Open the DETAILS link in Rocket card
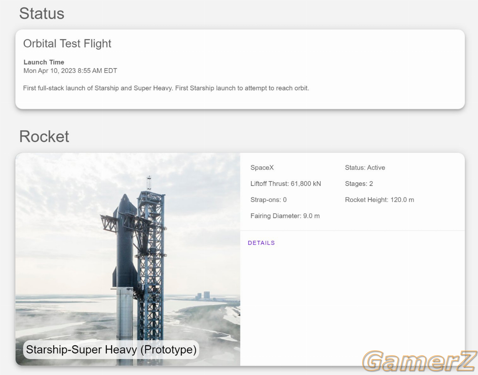 (261, 243)
